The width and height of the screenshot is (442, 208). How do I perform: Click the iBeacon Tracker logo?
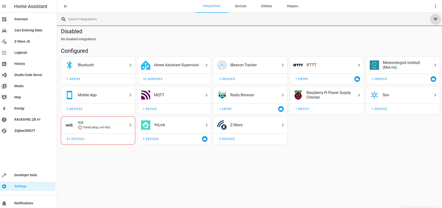(222, 65)
